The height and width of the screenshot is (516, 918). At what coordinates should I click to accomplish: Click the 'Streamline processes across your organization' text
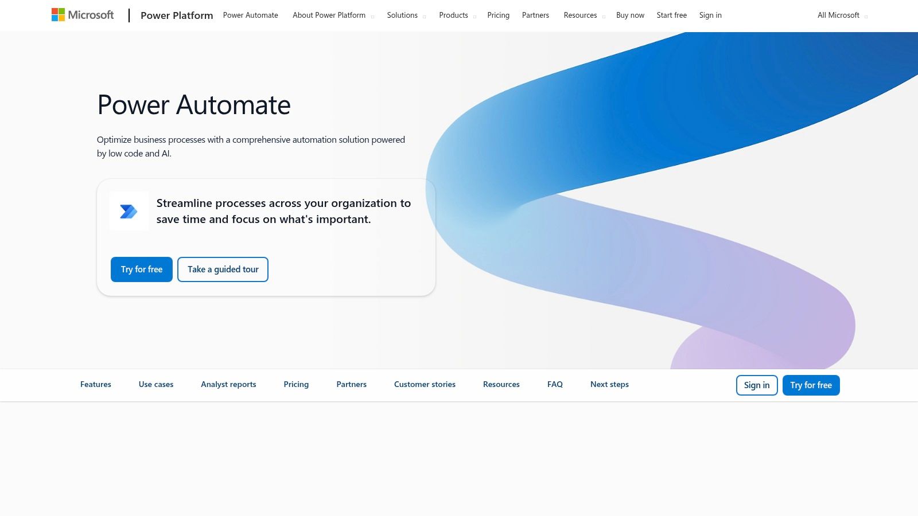click(283, 211)
